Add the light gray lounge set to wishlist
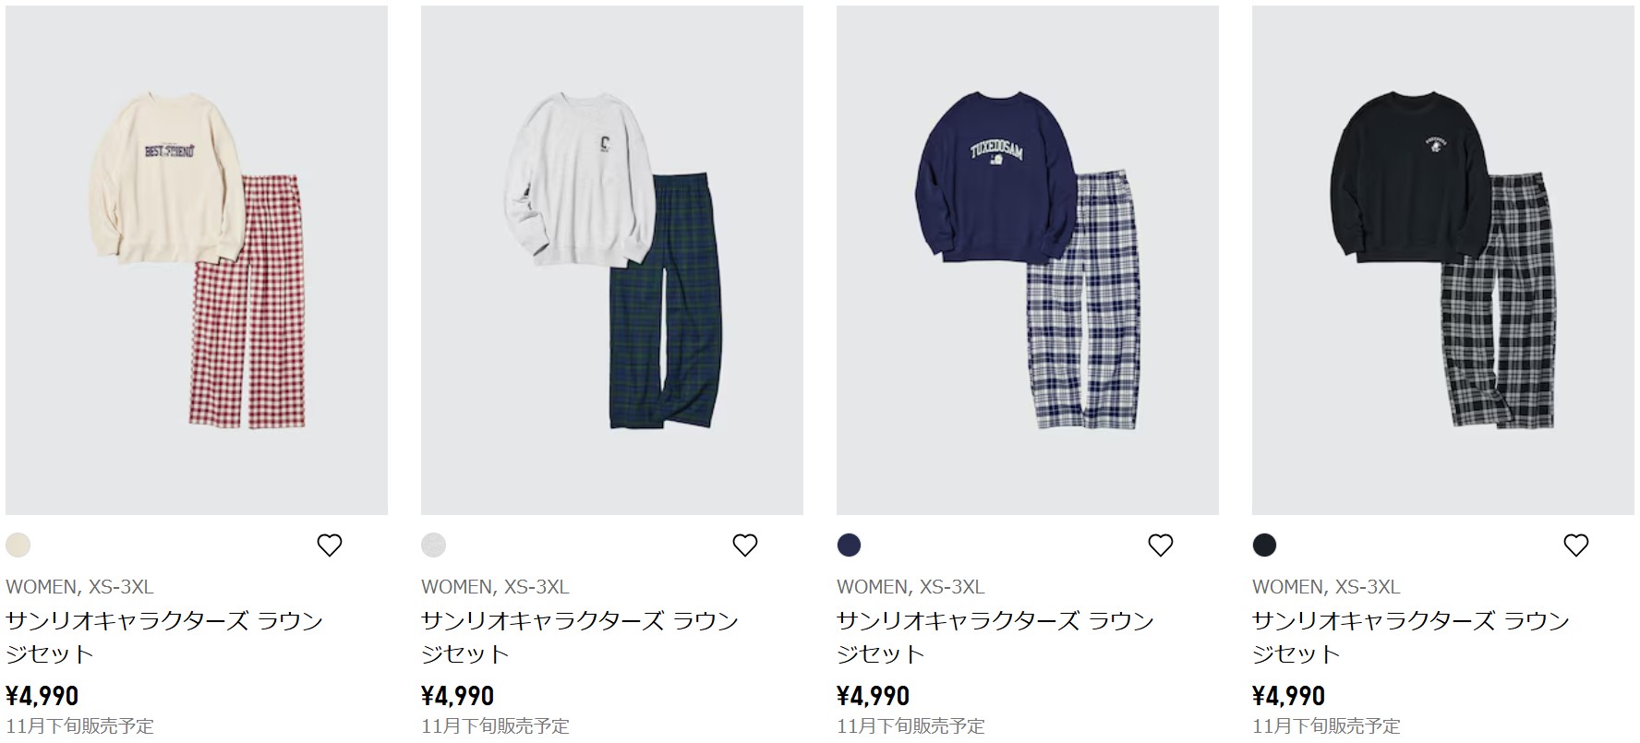The image size is (1640, 743). pyautogui.click(x=745, y=545)
